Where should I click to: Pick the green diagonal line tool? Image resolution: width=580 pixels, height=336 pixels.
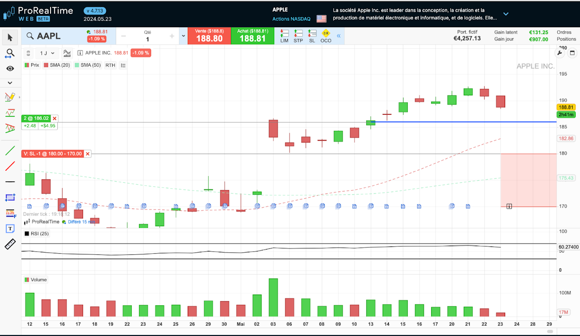point(10,151)
